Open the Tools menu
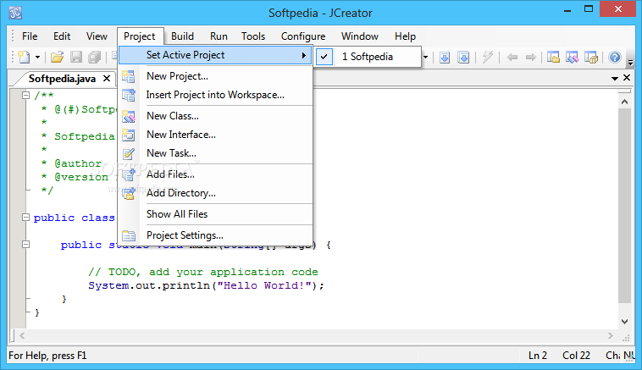 coord(253,36)
